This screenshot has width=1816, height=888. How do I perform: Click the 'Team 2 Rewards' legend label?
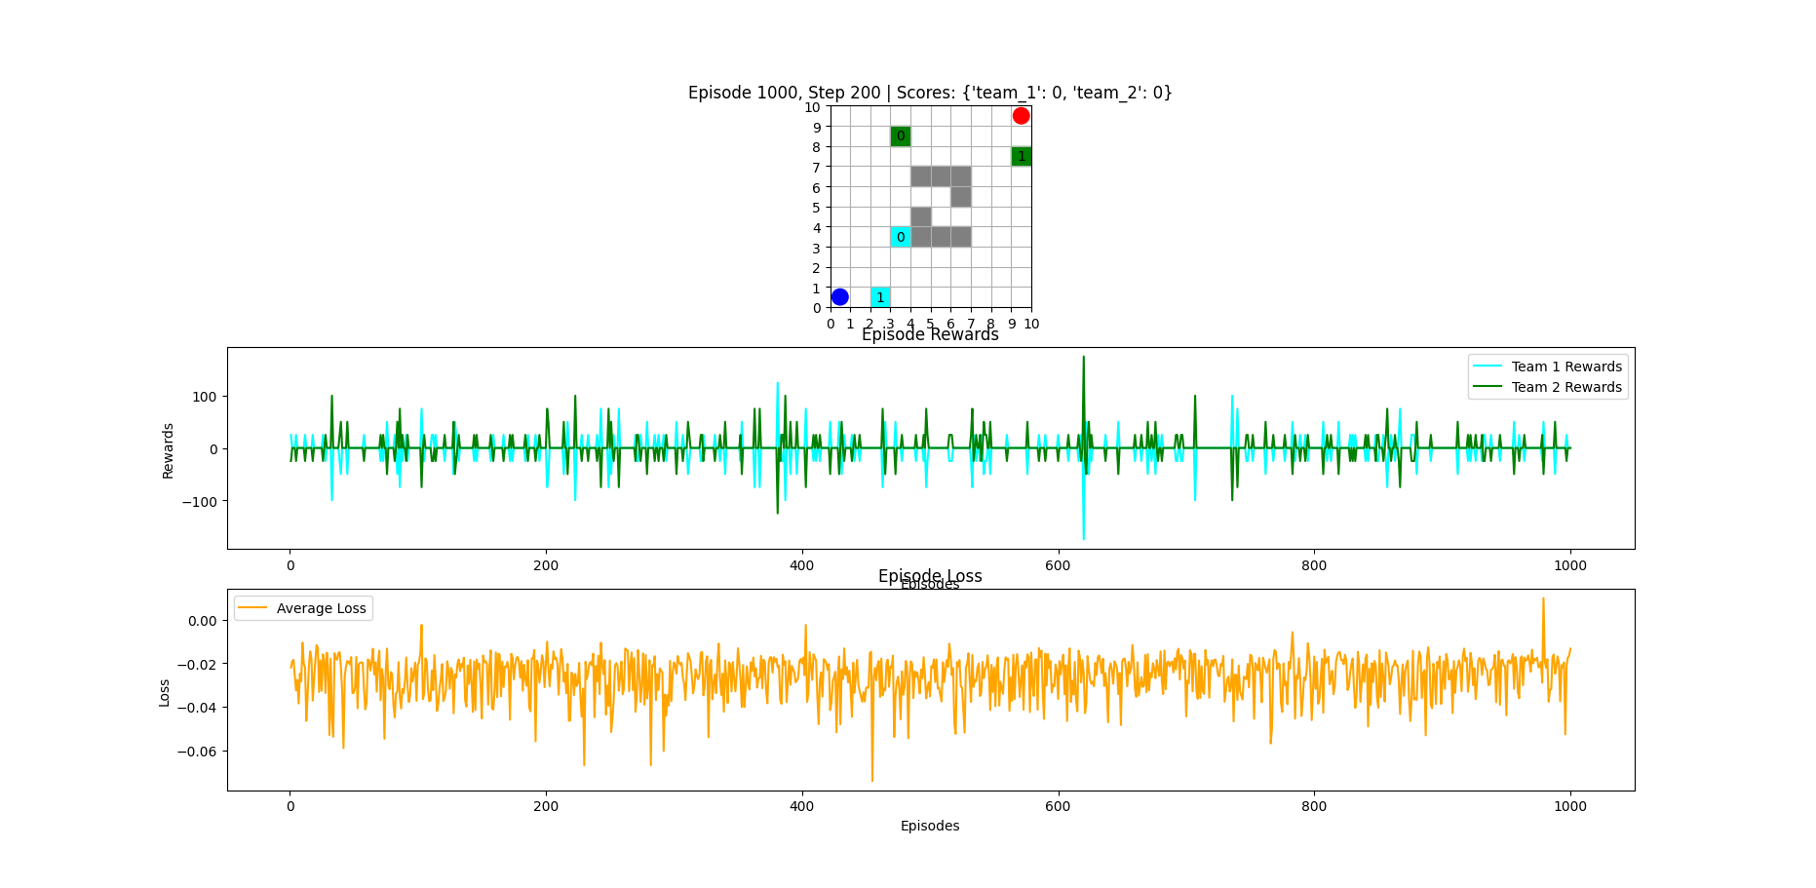pos(1566,387)
